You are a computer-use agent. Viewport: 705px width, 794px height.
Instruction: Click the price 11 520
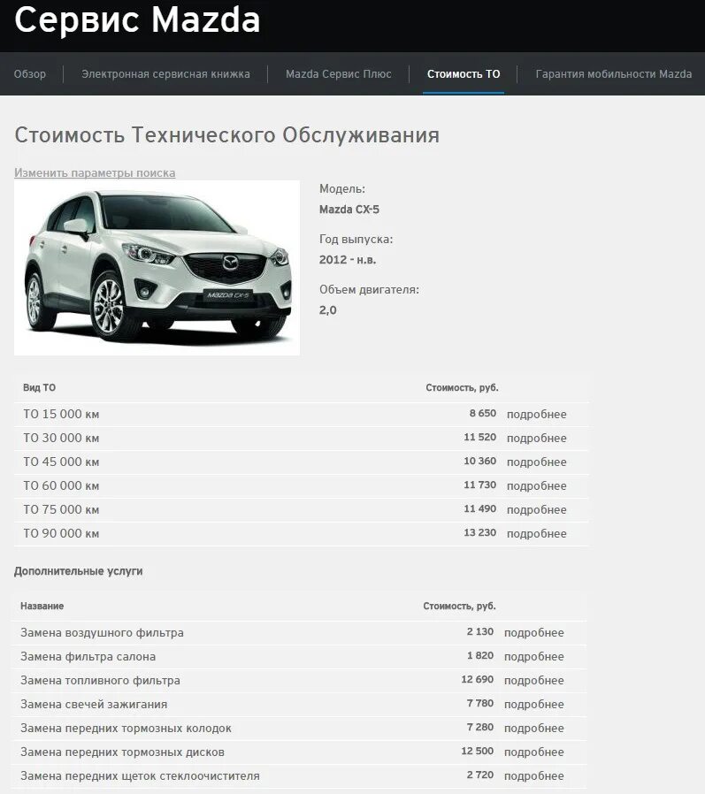(x=480, y=437)
